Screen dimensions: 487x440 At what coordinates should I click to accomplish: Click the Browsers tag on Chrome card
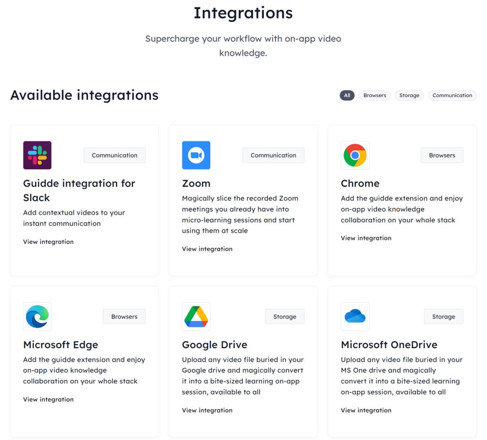pos(442,155)
